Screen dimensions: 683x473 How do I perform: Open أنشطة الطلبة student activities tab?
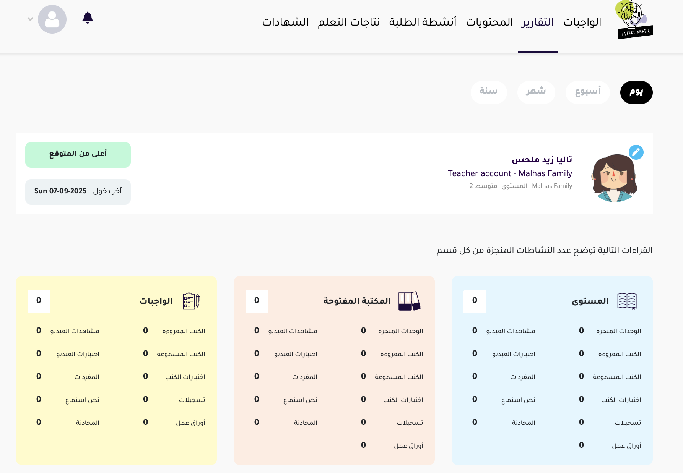point(423,22)
